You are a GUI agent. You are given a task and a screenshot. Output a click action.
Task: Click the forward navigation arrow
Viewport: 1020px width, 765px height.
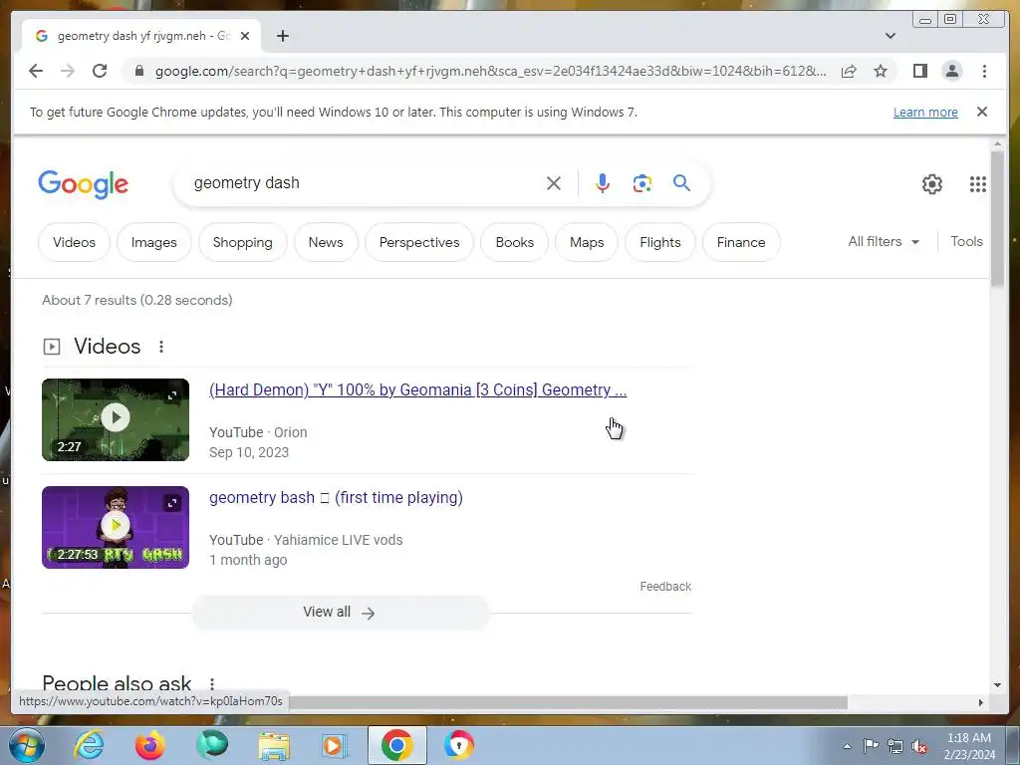click(x=68, y=71)
